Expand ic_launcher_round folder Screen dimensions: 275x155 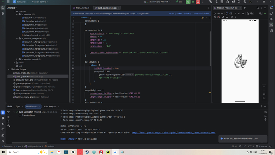tap(17, 59)
